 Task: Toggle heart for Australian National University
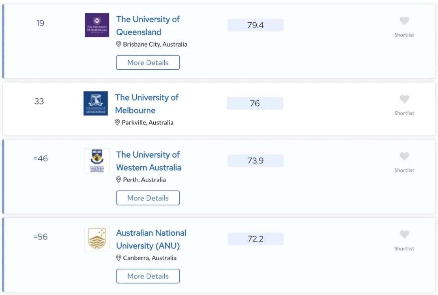tap(404, 234)
